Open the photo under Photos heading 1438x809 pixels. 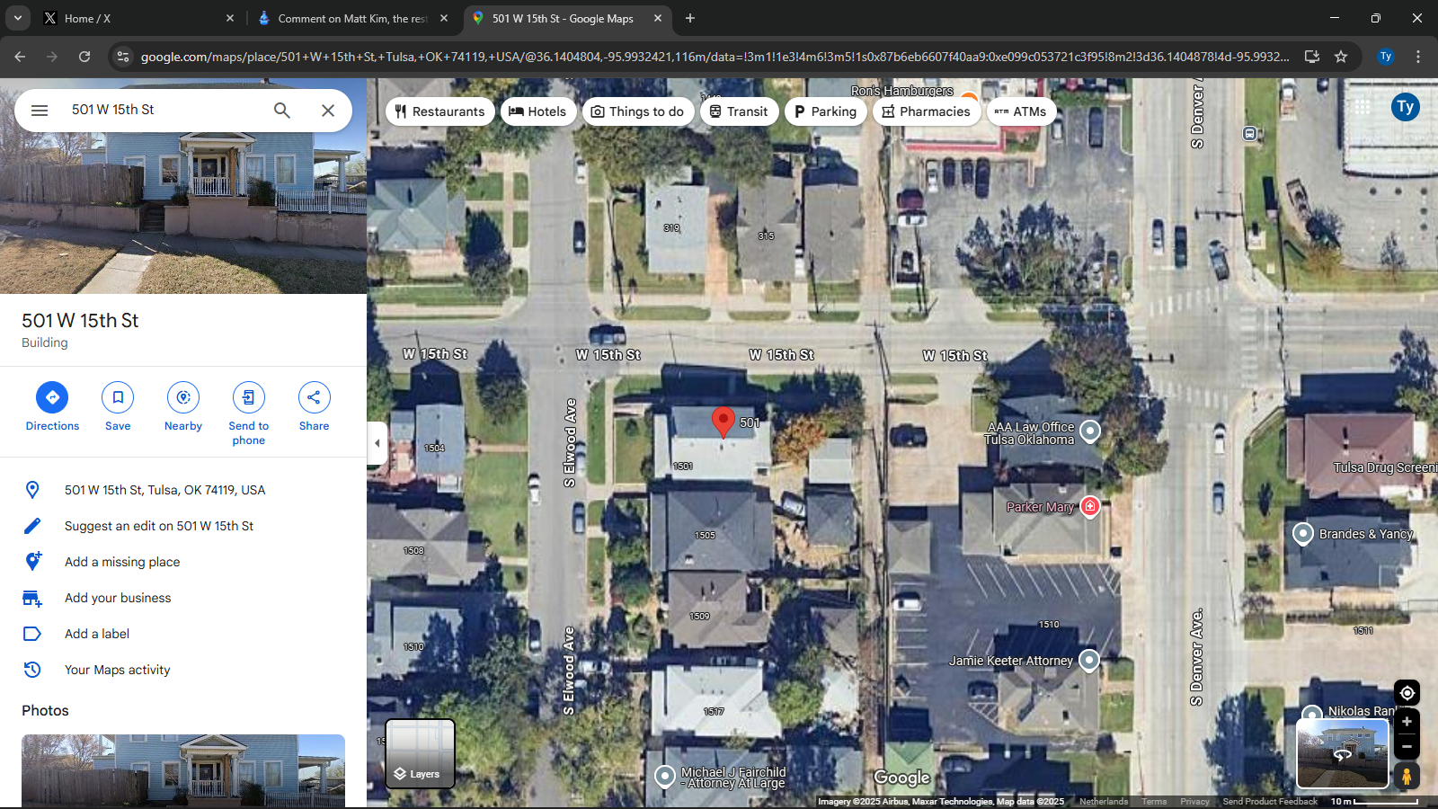183,770
